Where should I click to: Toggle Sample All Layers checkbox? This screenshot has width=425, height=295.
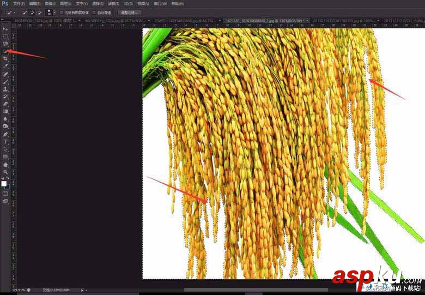point(62,13)
